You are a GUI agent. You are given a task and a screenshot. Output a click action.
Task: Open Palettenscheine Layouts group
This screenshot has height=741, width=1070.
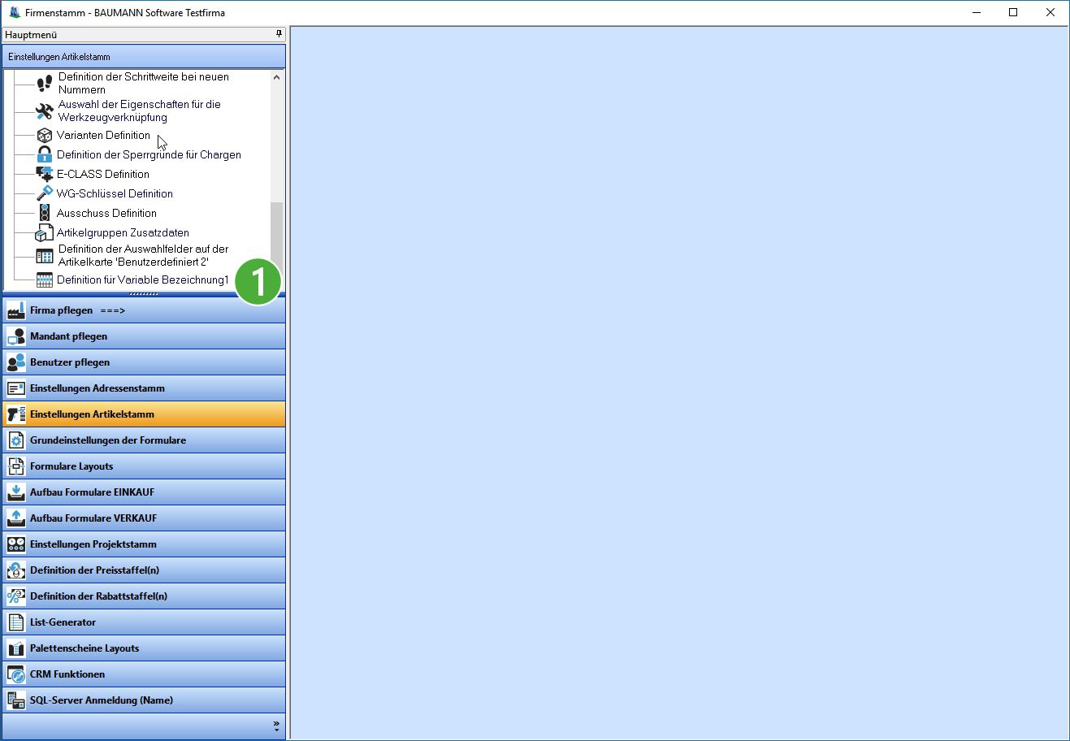[144, 648]
